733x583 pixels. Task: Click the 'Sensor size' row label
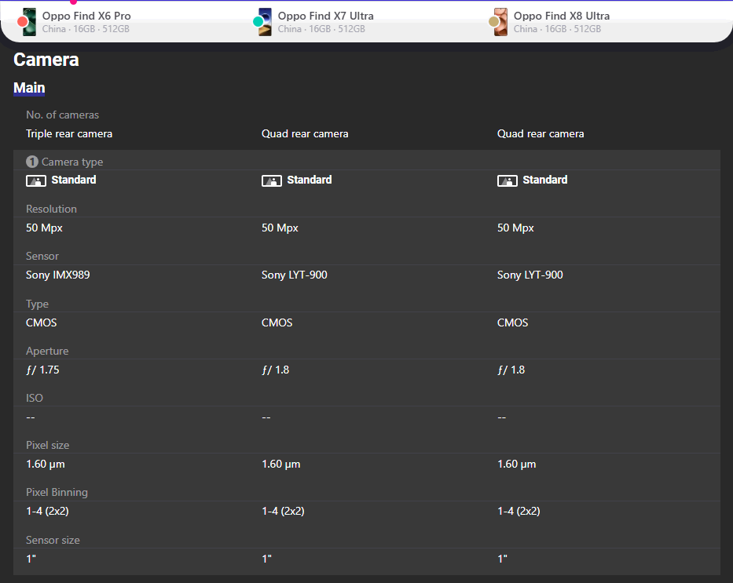pyautogui.click(x=53, y=540)
